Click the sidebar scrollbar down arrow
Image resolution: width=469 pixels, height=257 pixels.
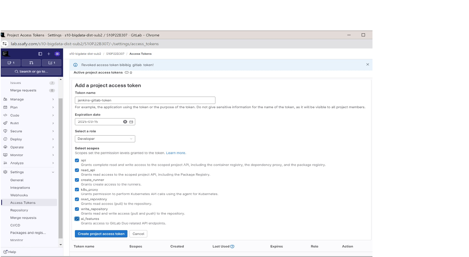[x=61, y=244]
